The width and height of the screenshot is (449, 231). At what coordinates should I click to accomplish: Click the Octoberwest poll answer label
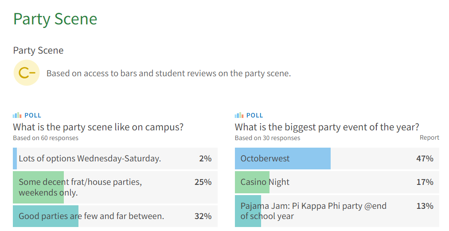pos(265,158)
